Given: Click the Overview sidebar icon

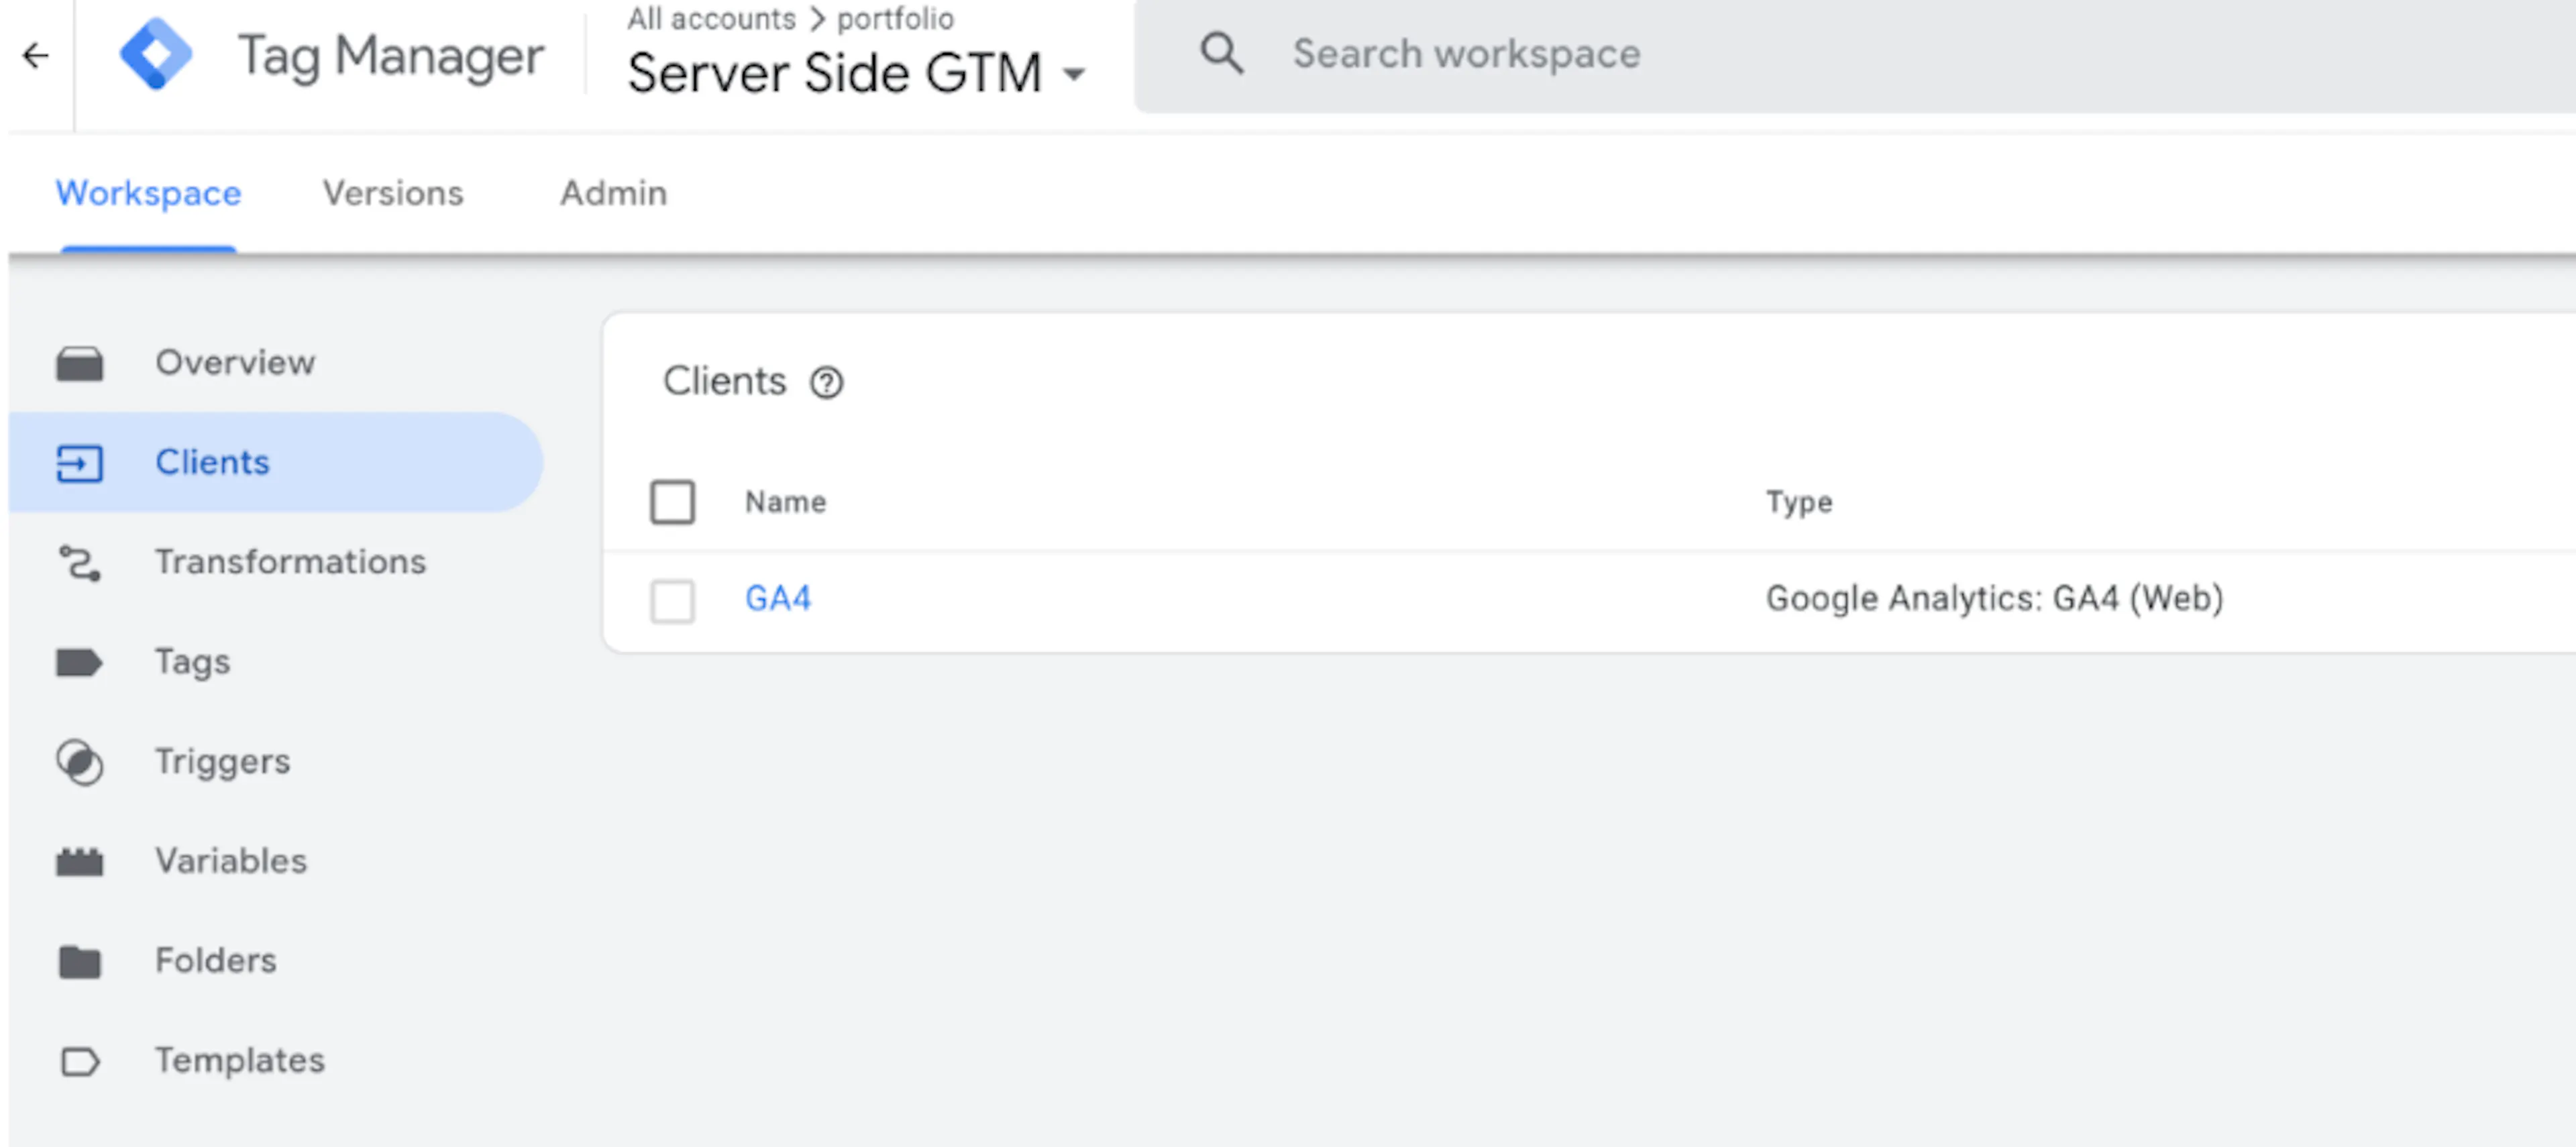Looking at the screenshot, I should point(80,363).
